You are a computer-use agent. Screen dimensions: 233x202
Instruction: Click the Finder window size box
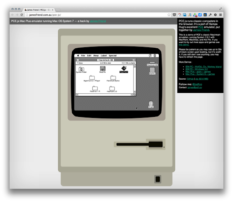pos(135,95)
